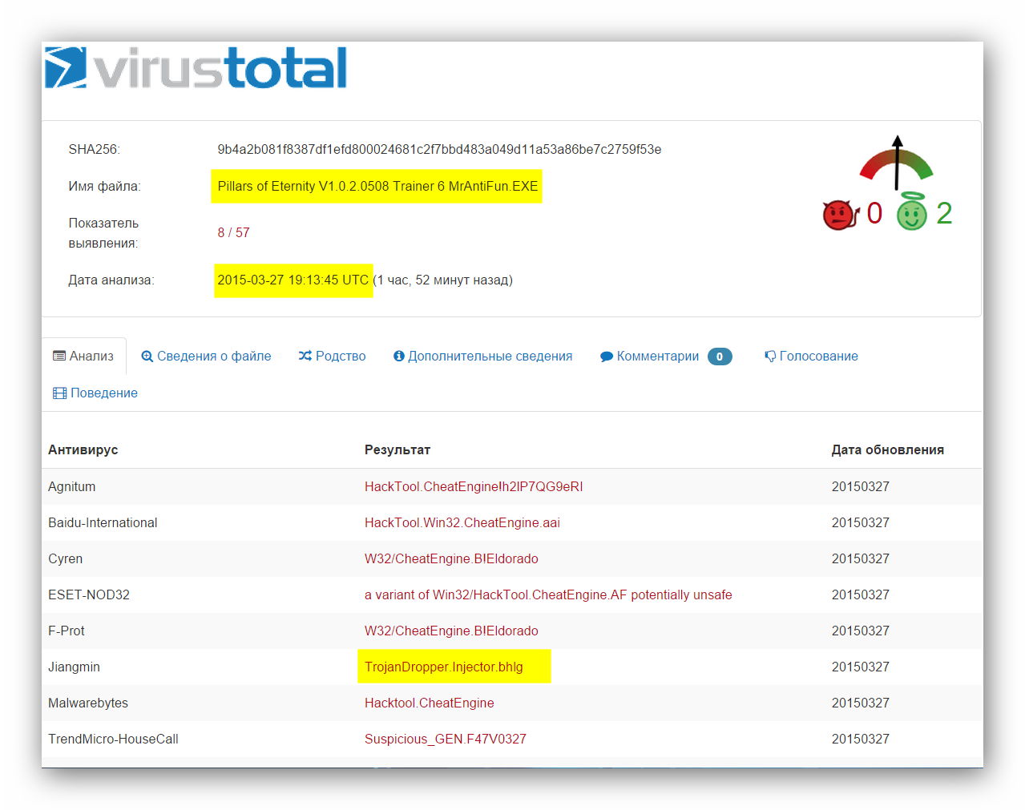Click the Agnitum update date 20150327
Image resolution: width=1025 pixels, height=810 pixels.
click(861, 486)
